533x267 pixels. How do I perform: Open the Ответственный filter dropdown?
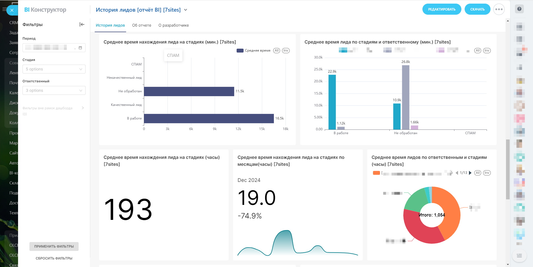[x=54, y=90]
